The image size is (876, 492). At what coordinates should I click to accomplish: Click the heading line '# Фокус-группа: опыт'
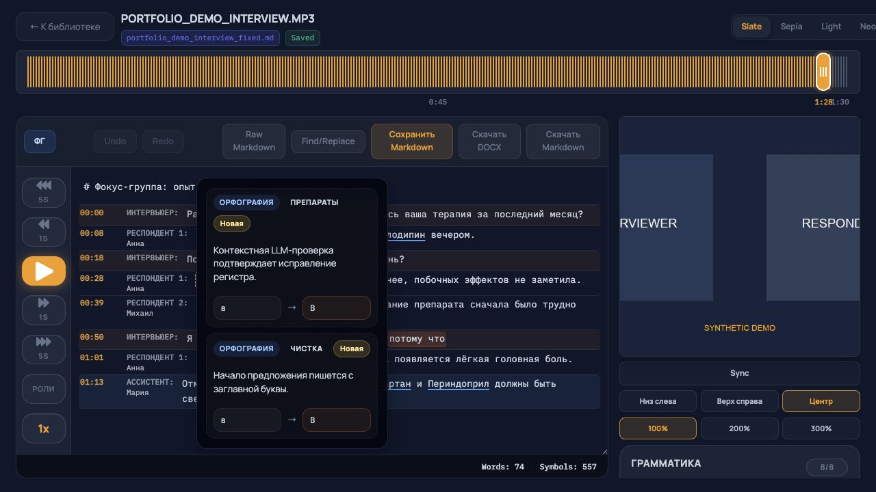[x=140, y=187]
